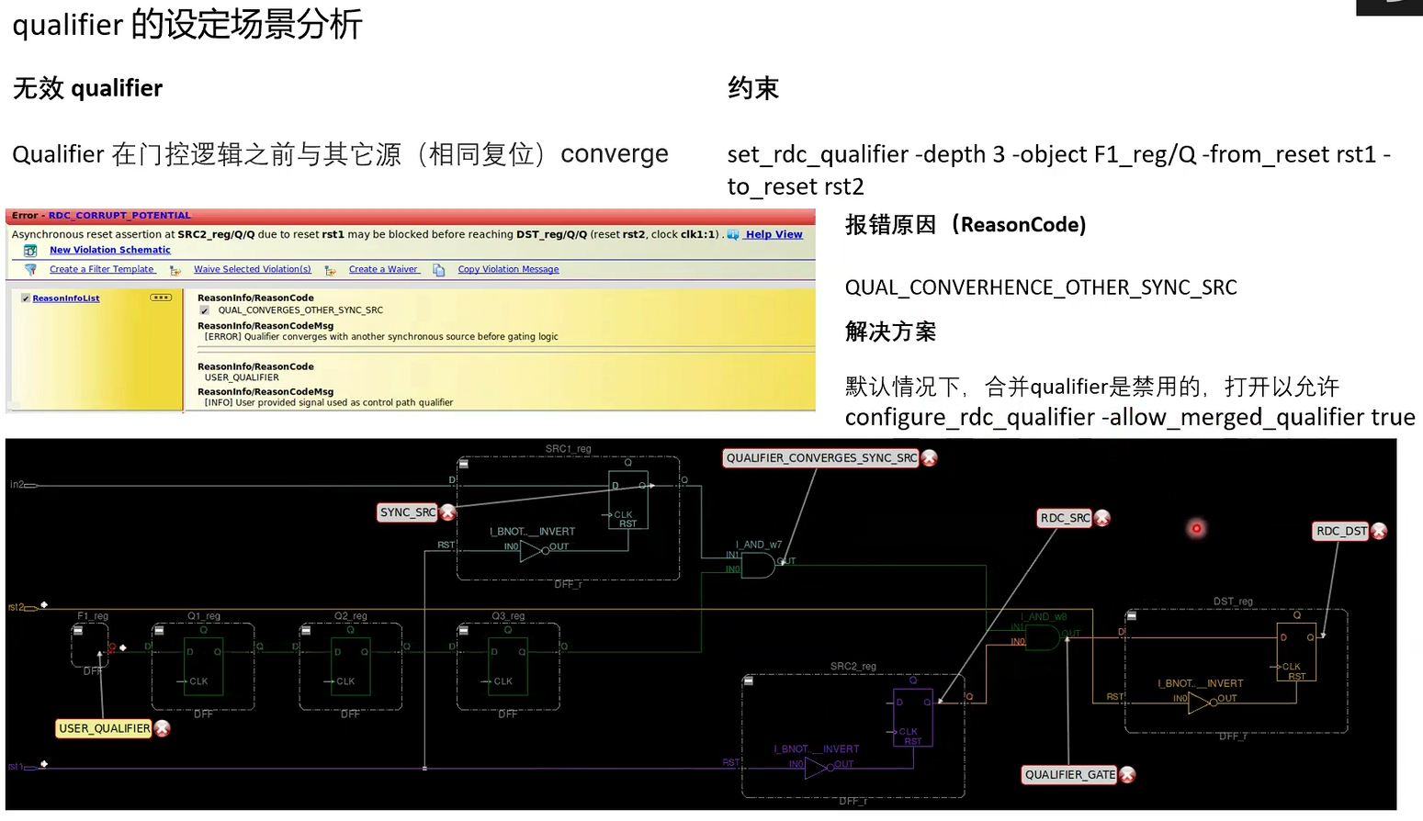Select flip-flop cell inside DST_reg
1423x821 pixels.
1297,651
